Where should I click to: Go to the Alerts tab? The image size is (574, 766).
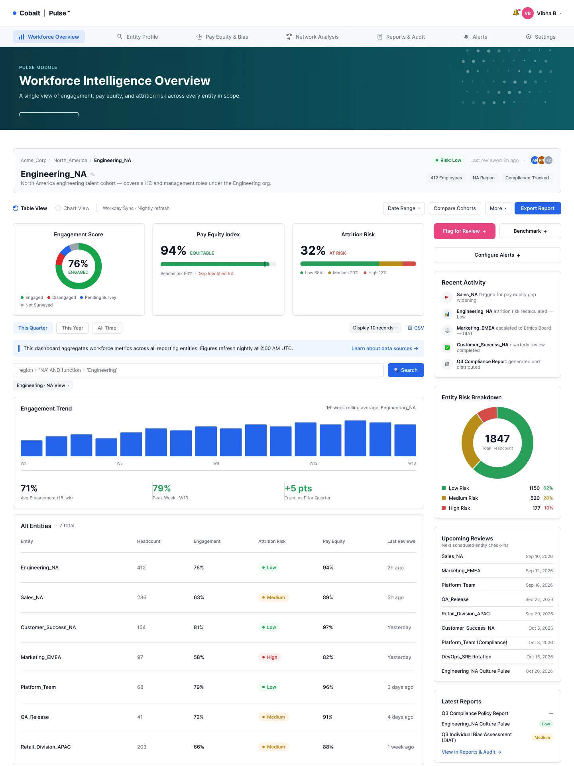pyautogui.click(x=475, y=37)
